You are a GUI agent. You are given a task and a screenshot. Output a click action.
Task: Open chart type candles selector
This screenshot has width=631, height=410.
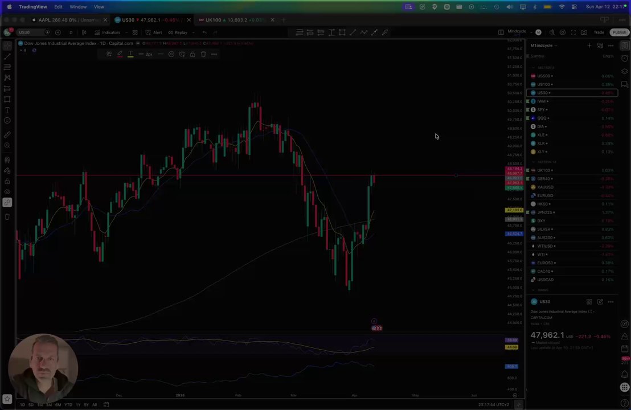pos(84,32)
